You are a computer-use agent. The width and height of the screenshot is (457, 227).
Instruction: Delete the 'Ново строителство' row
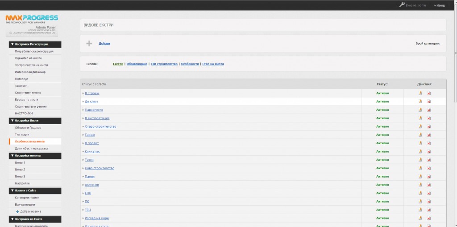[x=429, y=168]
